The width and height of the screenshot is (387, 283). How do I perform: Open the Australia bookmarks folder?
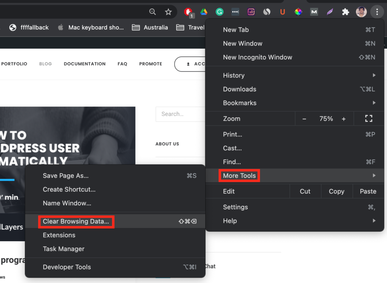tap(150, 28)
